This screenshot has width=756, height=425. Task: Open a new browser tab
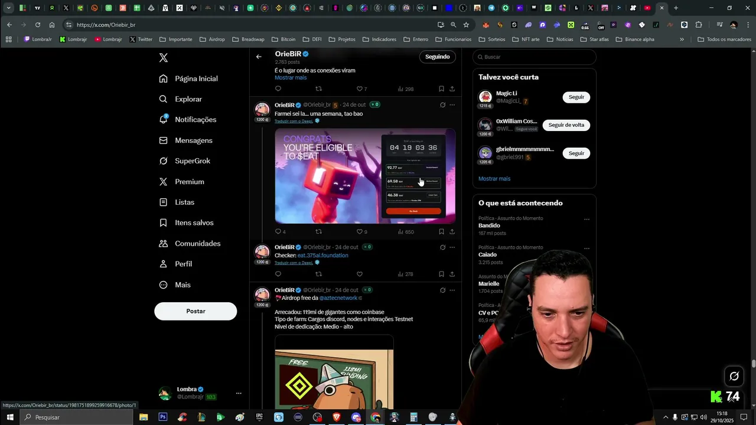(676, 8)
